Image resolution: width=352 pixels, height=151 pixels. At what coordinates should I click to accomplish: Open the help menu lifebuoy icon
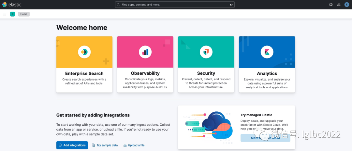(331, 5)
